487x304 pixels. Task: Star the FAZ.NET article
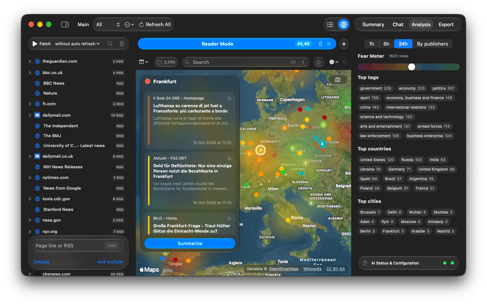click(229, 158)
